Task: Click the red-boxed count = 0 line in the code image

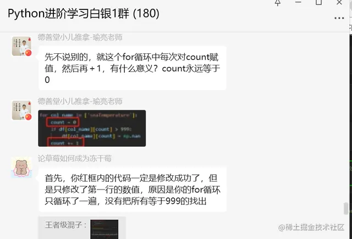Action: pos(63,122)
